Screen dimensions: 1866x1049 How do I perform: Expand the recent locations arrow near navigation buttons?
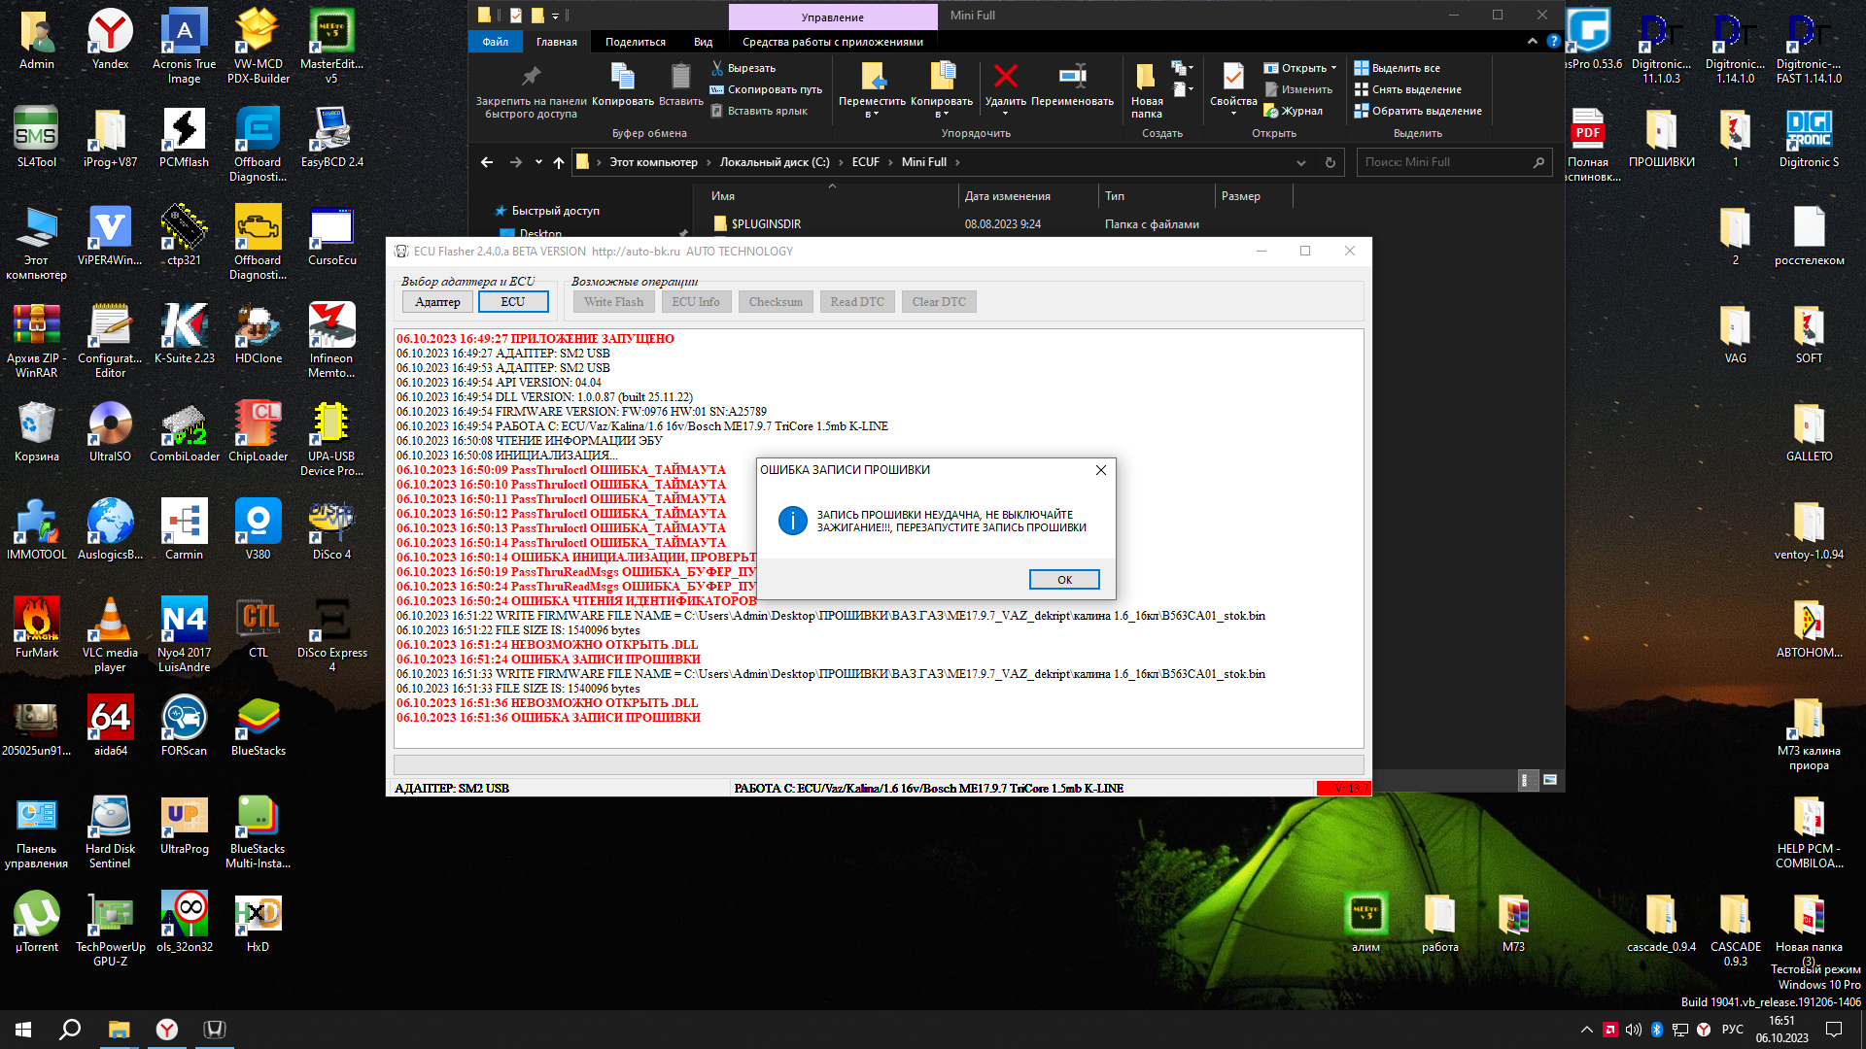[x=538, y=162]
